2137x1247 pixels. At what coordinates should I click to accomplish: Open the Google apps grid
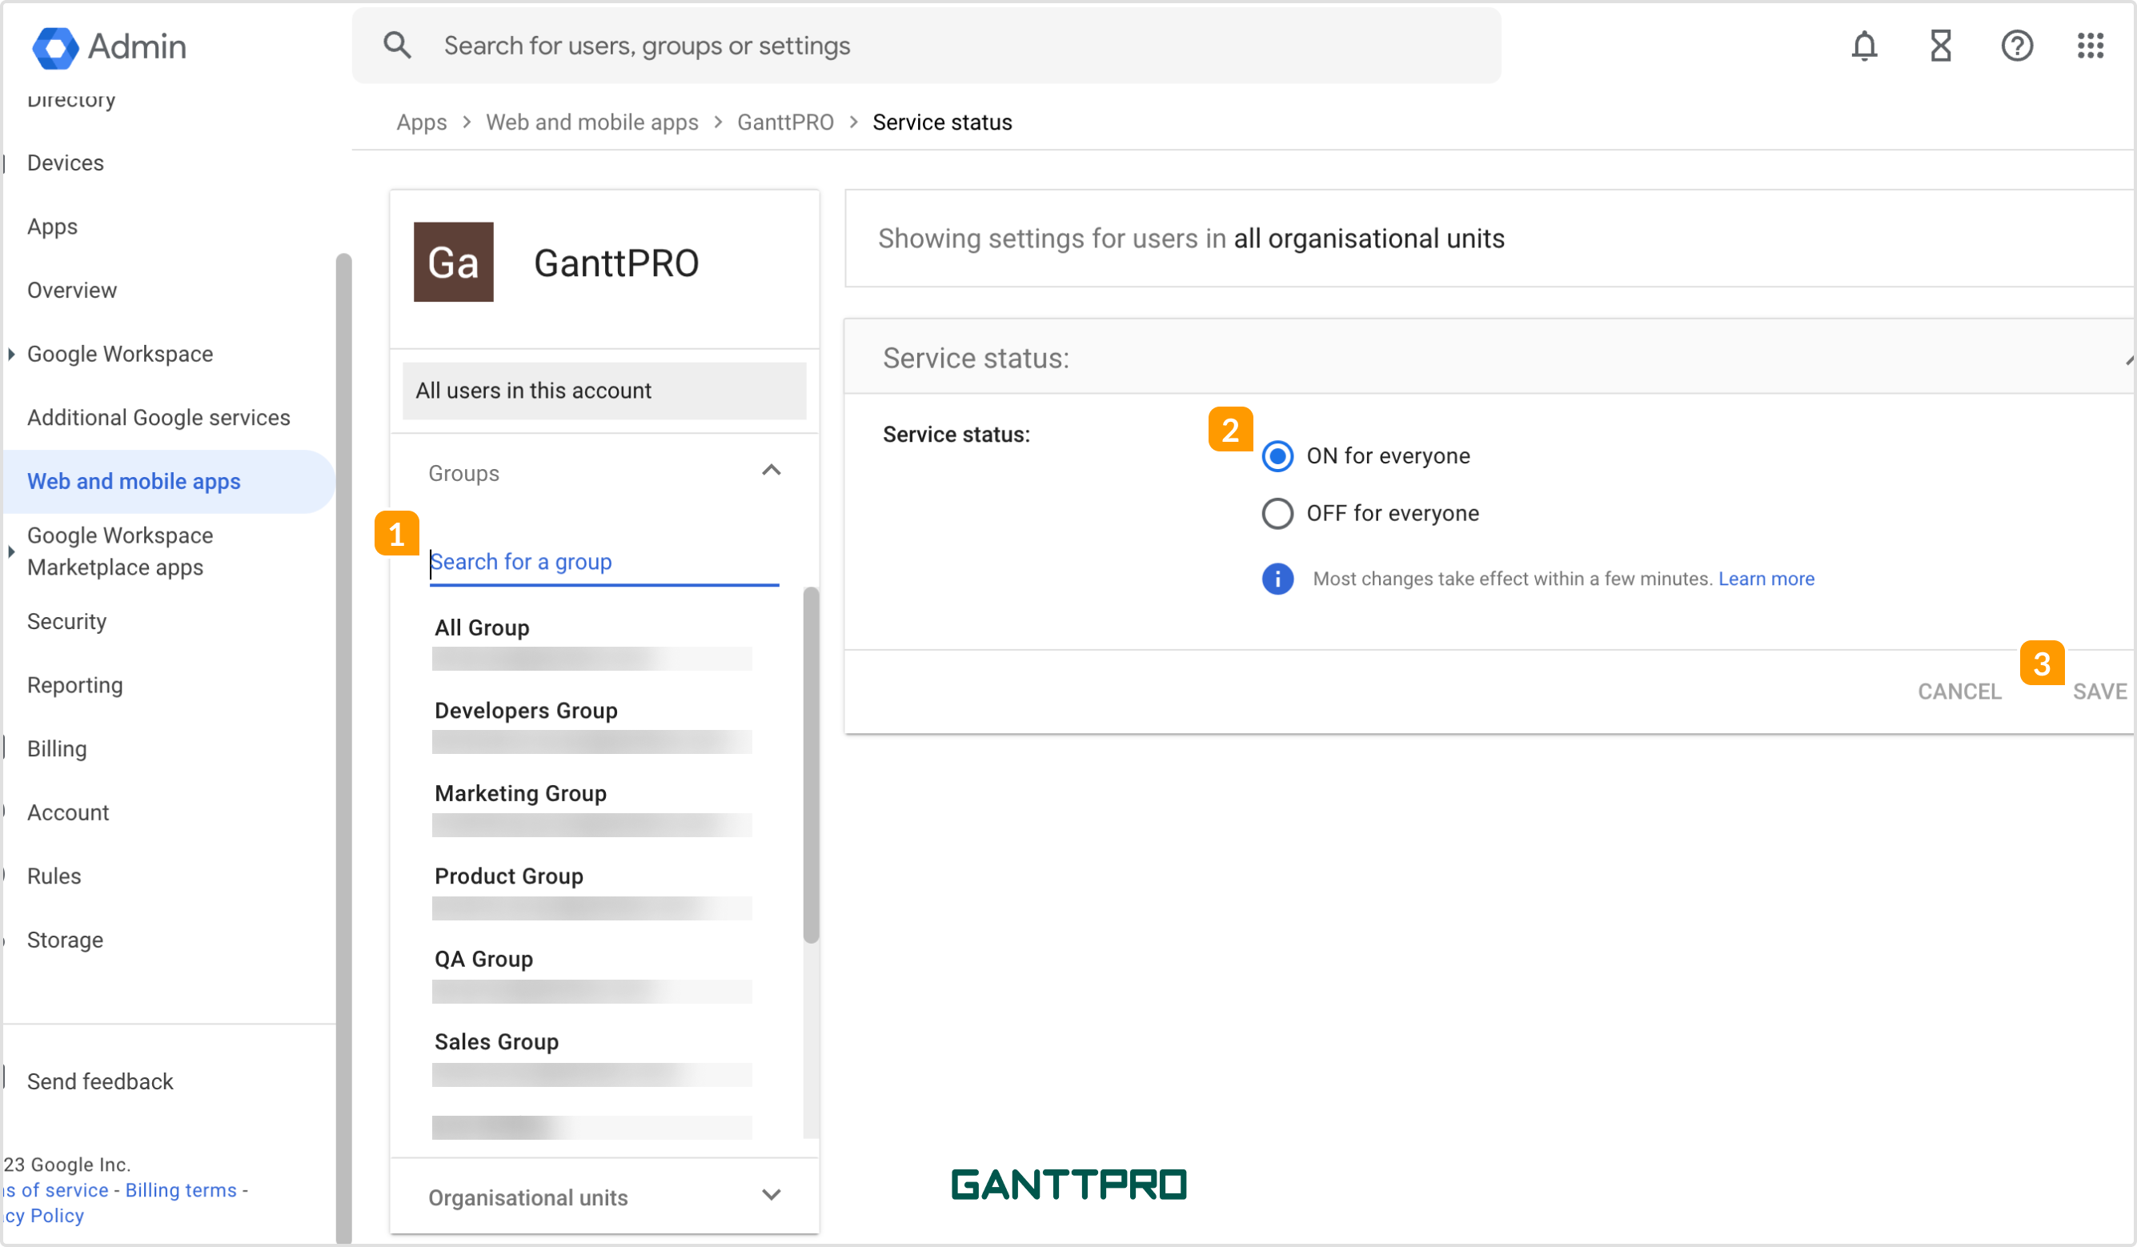tap(2091, 46)
